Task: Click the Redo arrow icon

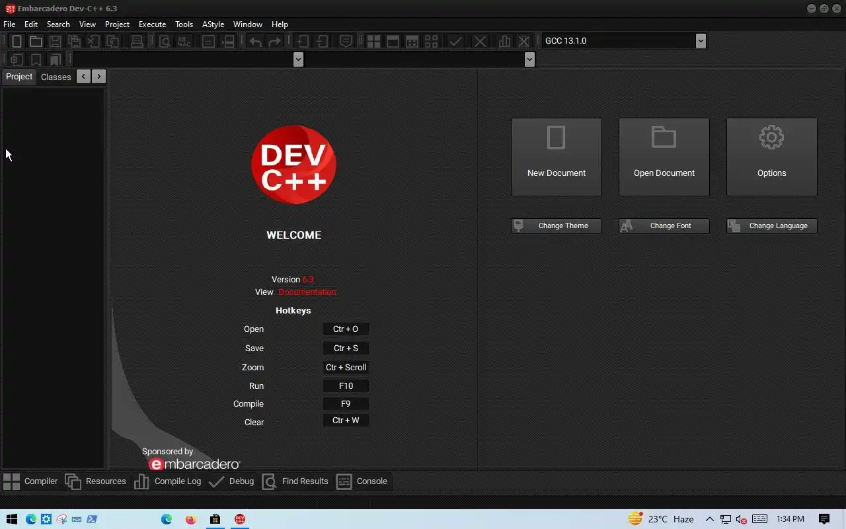Action: 274,41
